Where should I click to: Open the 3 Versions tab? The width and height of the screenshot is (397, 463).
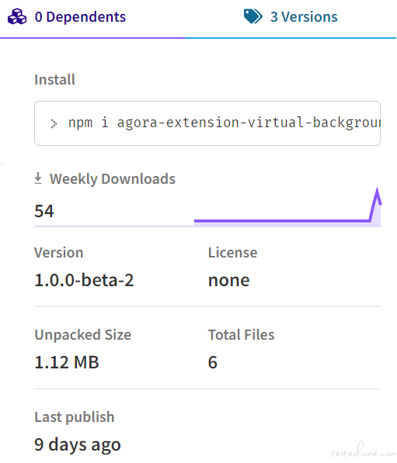tap(291, 19)
